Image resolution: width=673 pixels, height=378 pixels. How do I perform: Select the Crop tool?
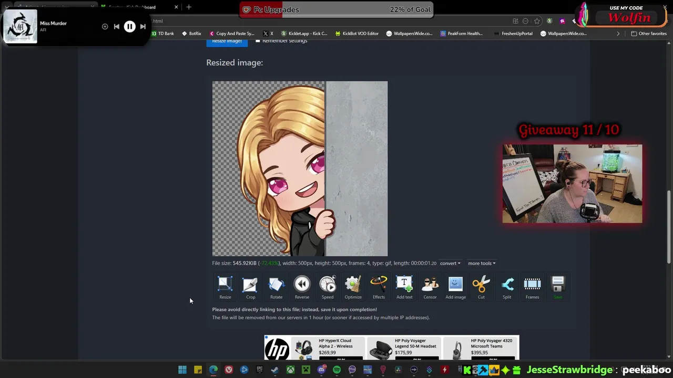coord(250,288)
